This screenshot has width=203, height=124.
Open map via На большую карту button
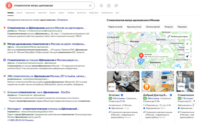[178, 36]
